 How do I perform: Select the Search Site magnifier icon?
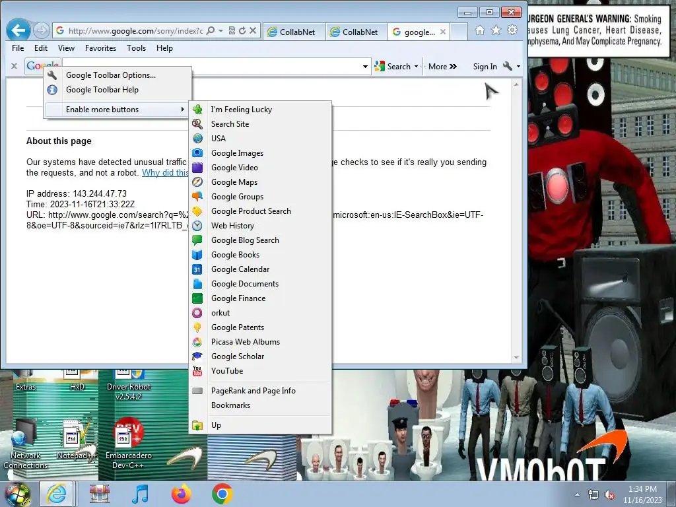click(197, 124)
